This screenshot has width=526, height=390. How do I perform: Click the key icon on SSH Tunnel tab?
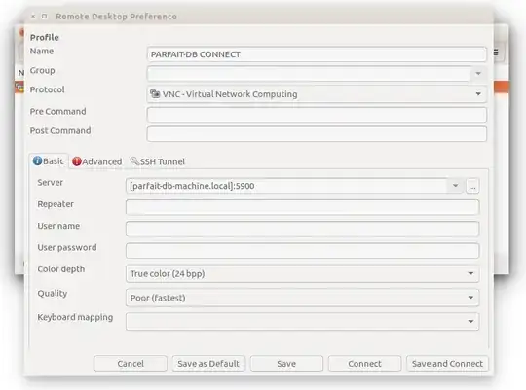pyautogui.click(x=134, y=161)
